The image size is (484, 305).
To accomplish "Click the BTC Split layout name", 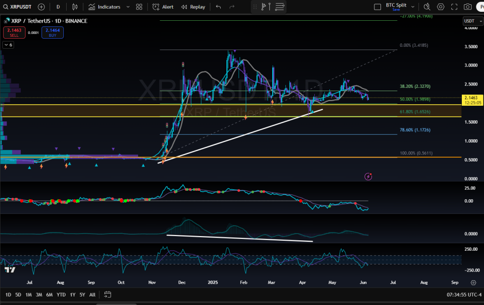I will (x=396, y=5).
